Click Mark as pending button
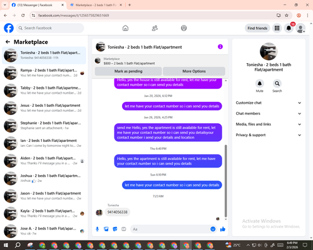Screen dimensions: 313x250 (x=128, y=71)
